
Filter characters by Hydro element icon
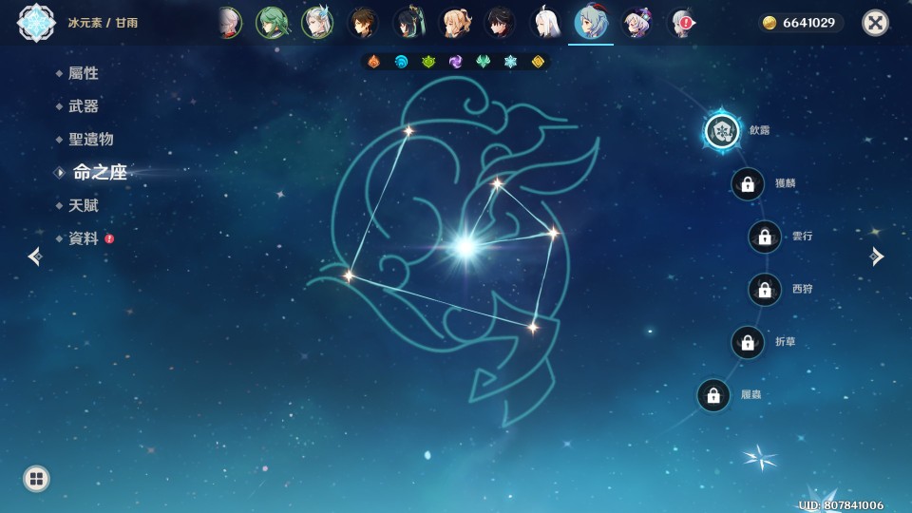tap(401, 61)
